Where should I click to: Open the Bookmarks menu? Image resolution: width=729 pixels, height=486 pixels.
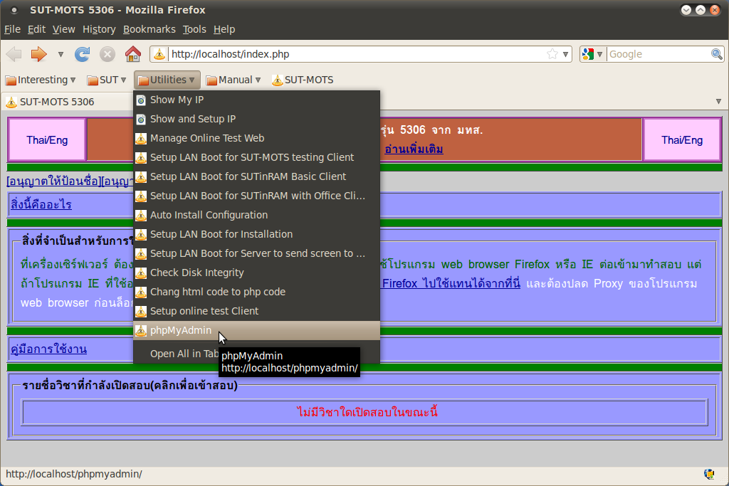[150, 29]
